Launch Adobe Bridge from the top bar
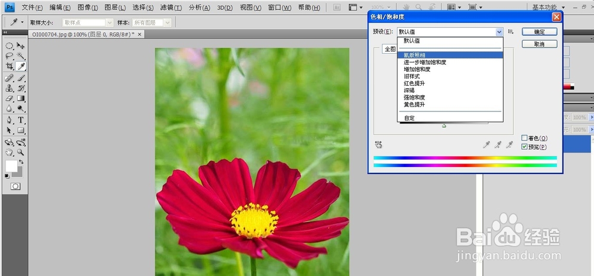Viewport: 594px width, 276px height. click(x=337, y=7)
